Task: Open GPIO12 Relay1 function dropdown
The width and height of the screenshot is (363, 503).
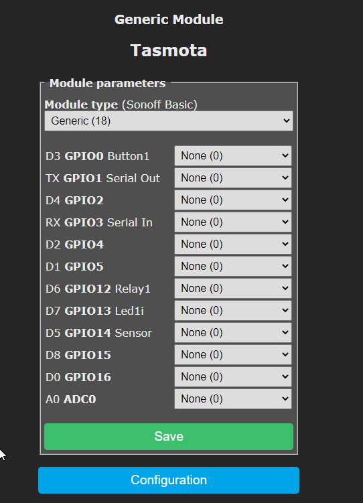Action: click(x=233, y=289)
